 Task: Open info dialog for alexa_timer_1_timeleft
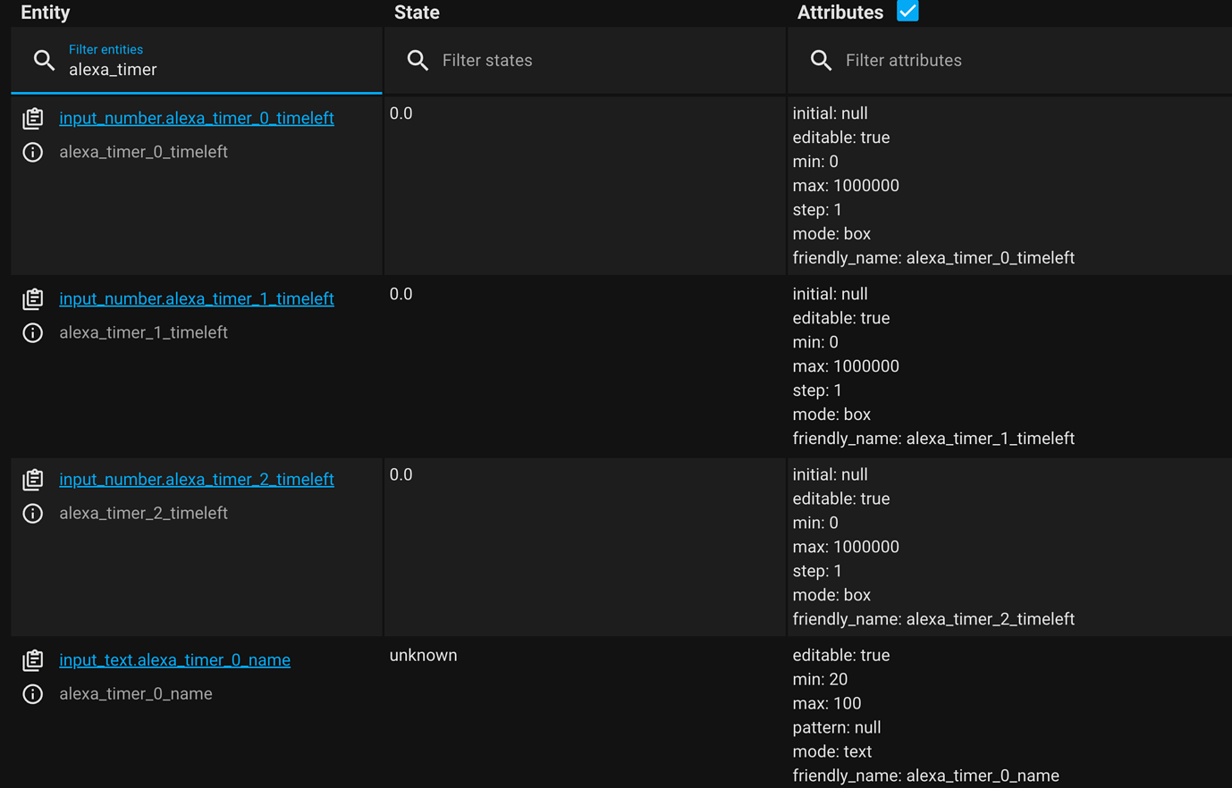click(x=32, y=331)
